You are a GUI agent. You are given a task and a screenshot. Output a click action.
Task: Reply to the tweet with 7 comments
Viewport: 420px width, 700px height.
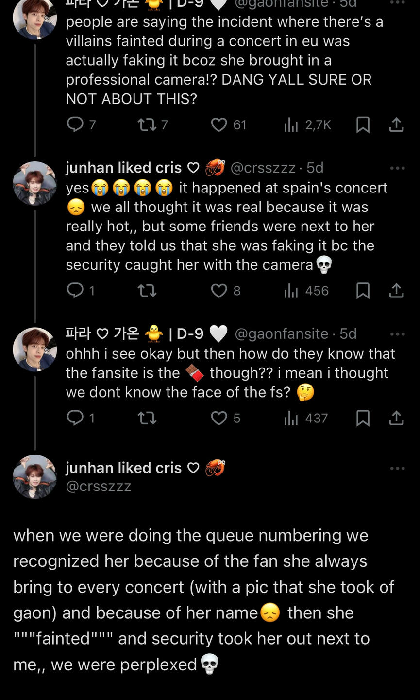[x=75, y=125]
